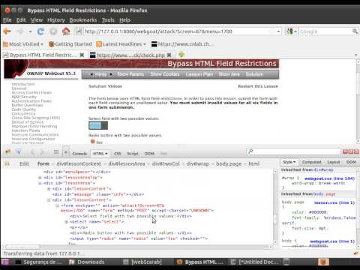Viewport: 360px width, 270px height.
Task: Open the list-all-tabs dropdown arrow
Action: point(355,55)
